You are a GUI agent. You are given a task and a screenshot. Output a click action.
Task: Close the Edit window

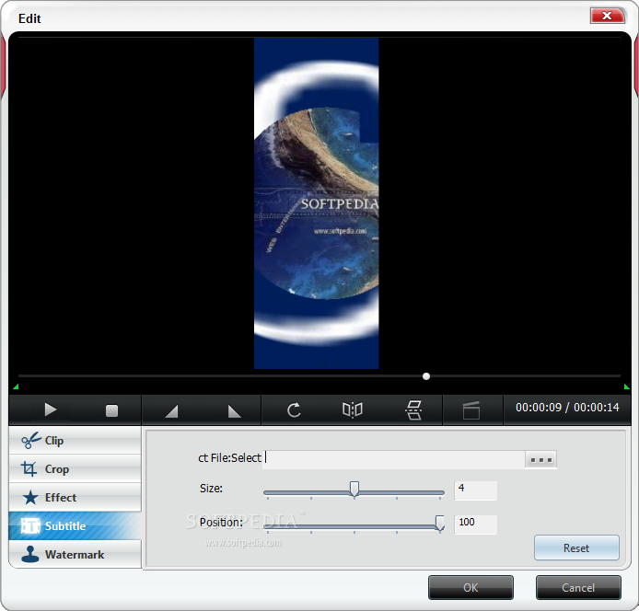coord(607,16)
